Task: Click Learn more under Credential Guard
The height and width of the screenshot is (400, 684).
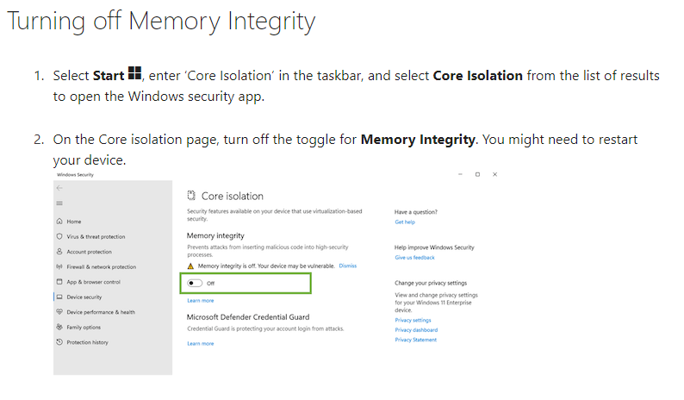Action: coord(201,344)
